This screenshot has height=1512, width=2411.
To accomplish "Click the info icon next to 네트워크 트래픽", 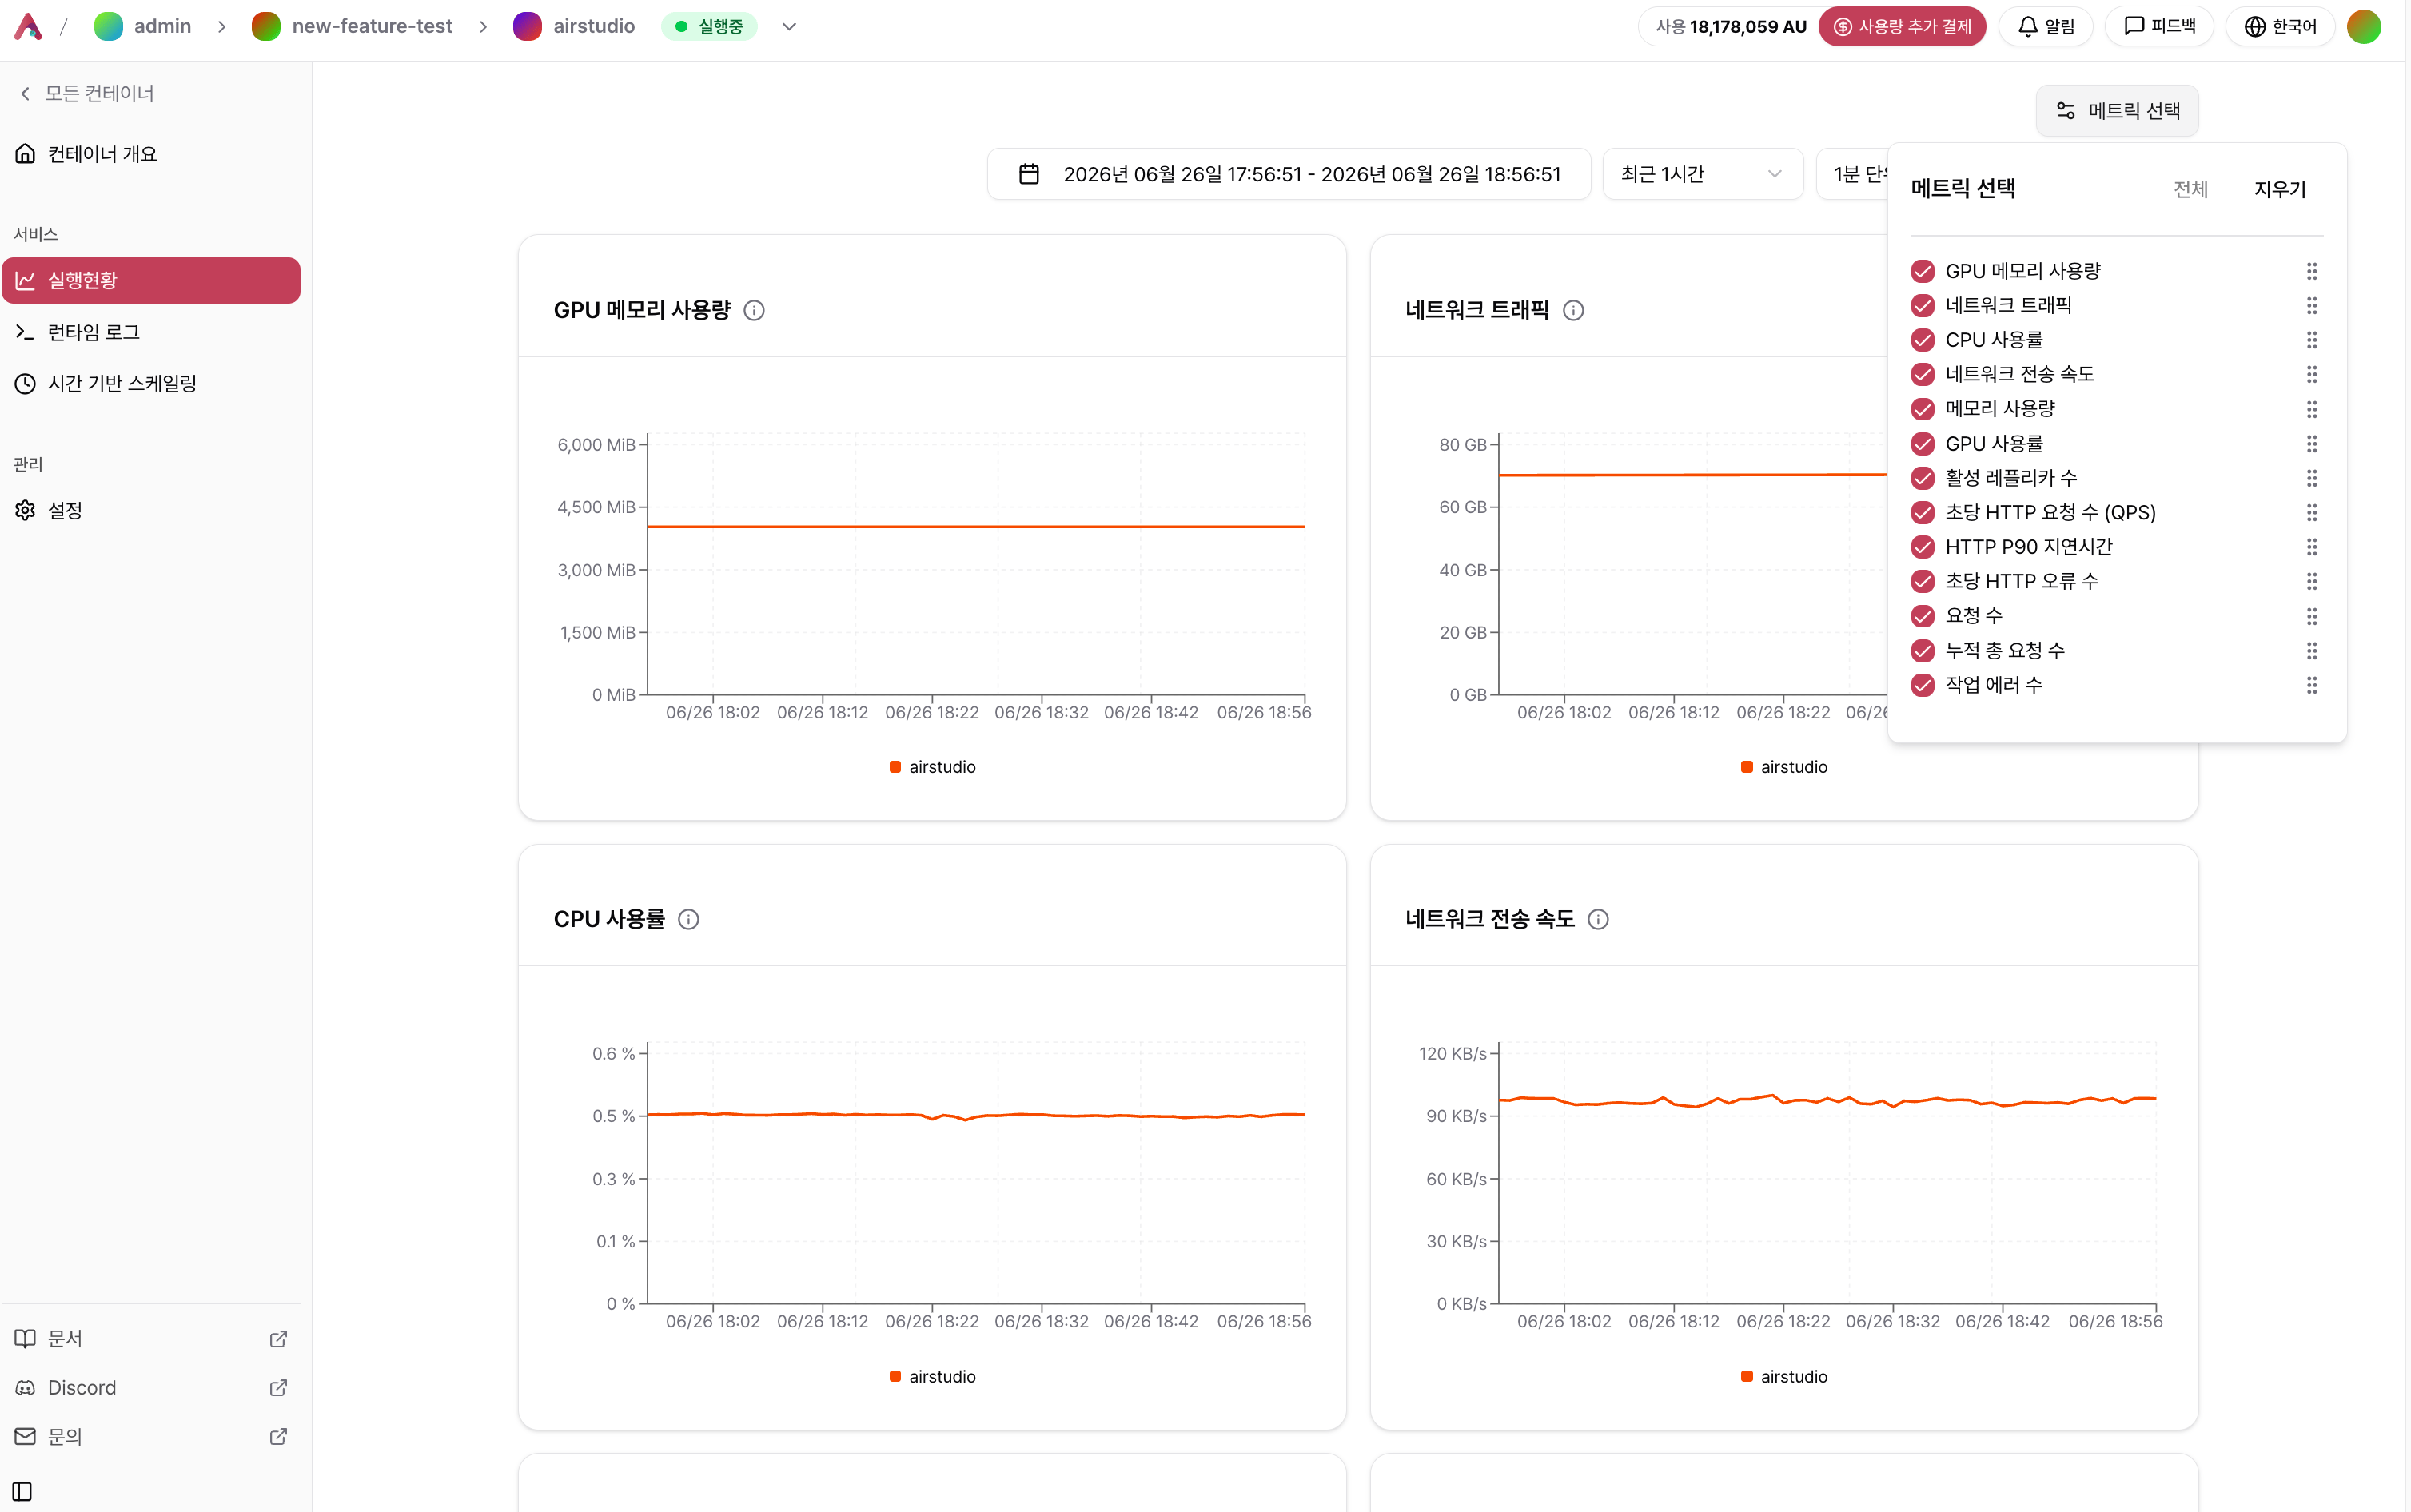I will pos(1573,310).
